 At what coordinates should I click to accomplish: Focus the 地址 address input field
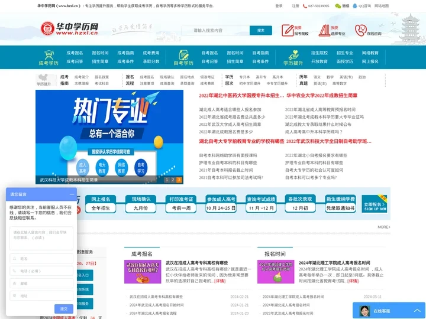tap(41, 296)
